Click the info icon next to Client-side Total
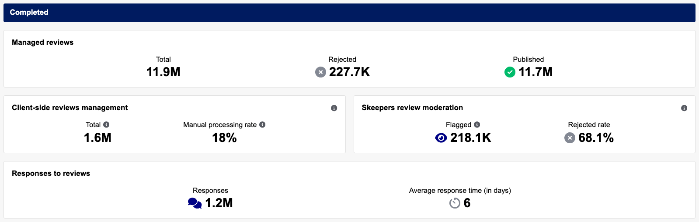699x222 pixels. tap(106, 124)
